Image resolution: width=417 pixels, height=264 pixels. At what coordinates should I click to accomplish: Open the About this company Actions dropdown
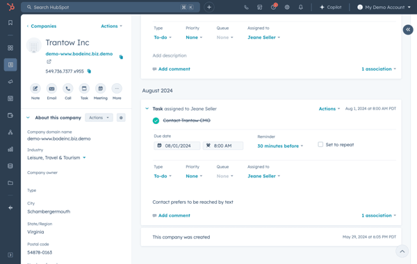pyautogui.click(x=99, y=118)
